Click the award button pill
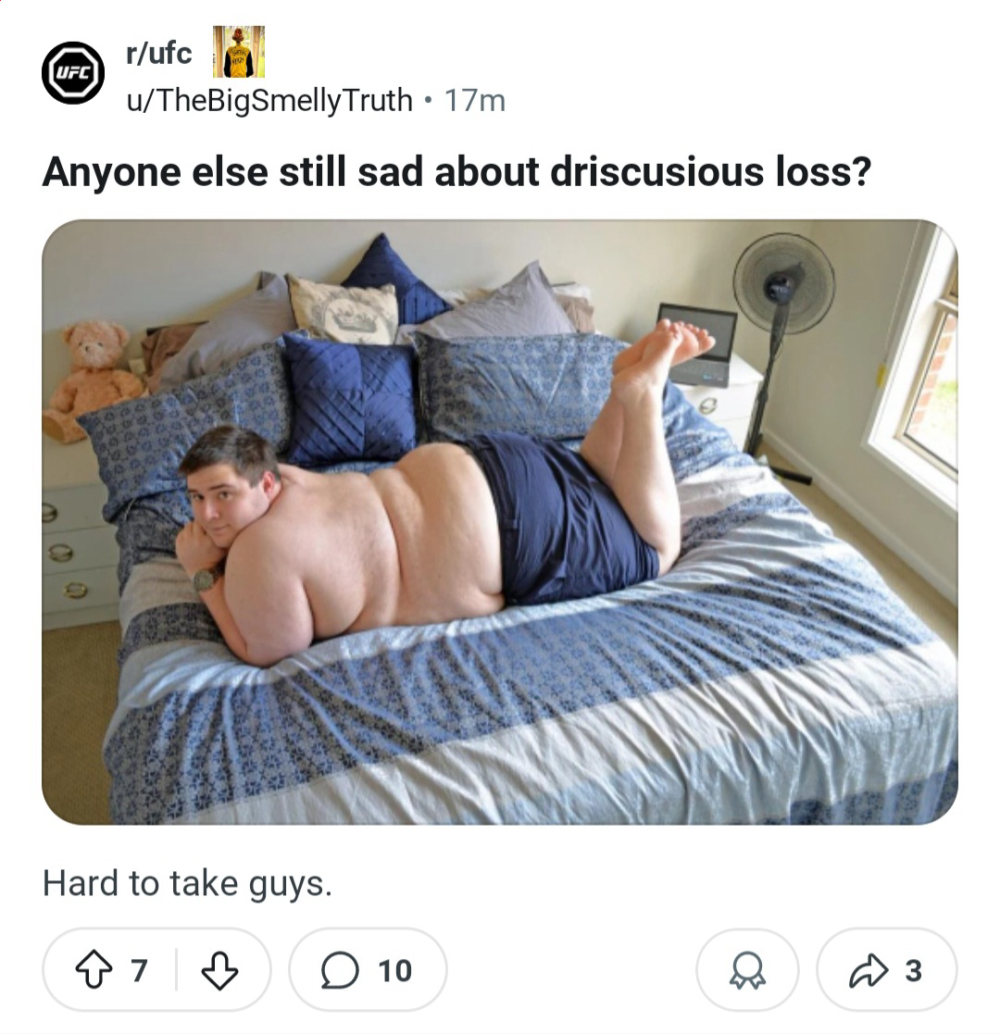This screenshot has height=1034, width=1000. (x=747, y=970)
